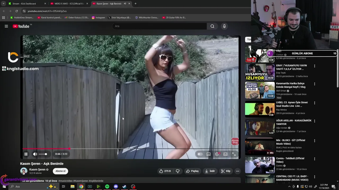Click the Abone ol subscribe button
Viewport: 339px width, 190px height.
(x=60, y=171)
